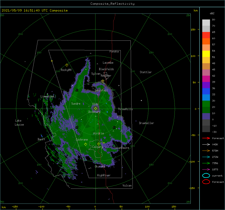This screenshot has height=210, width=225.
Task: Select the bright orange swatch below 60
Action: [206, 41]
